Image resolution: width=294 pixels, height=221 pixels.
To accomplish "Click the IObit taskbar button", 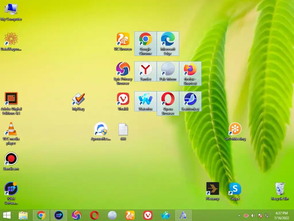I will [x=59, y=215].
